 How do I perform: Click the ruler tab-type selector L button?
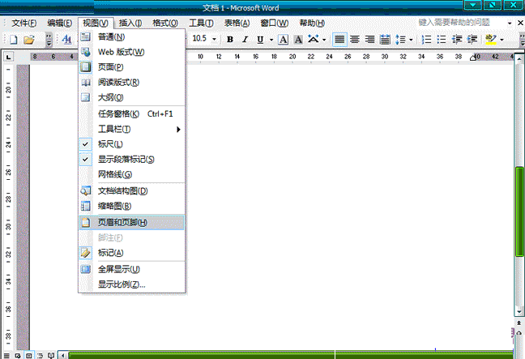tap(8, 57)
